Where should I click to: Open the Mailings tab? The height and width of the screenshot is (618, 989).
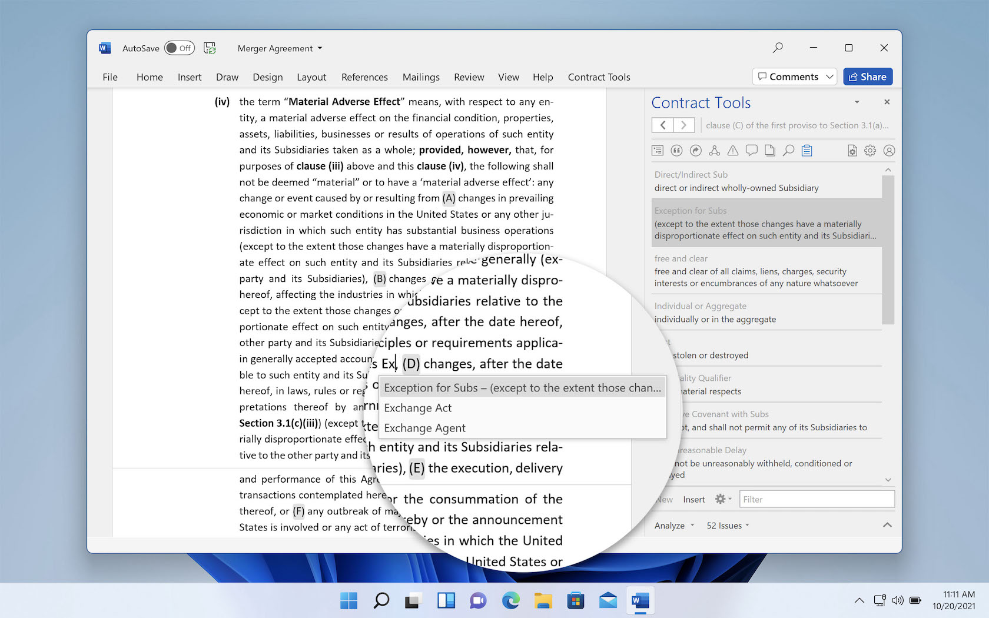pos(421,77)
